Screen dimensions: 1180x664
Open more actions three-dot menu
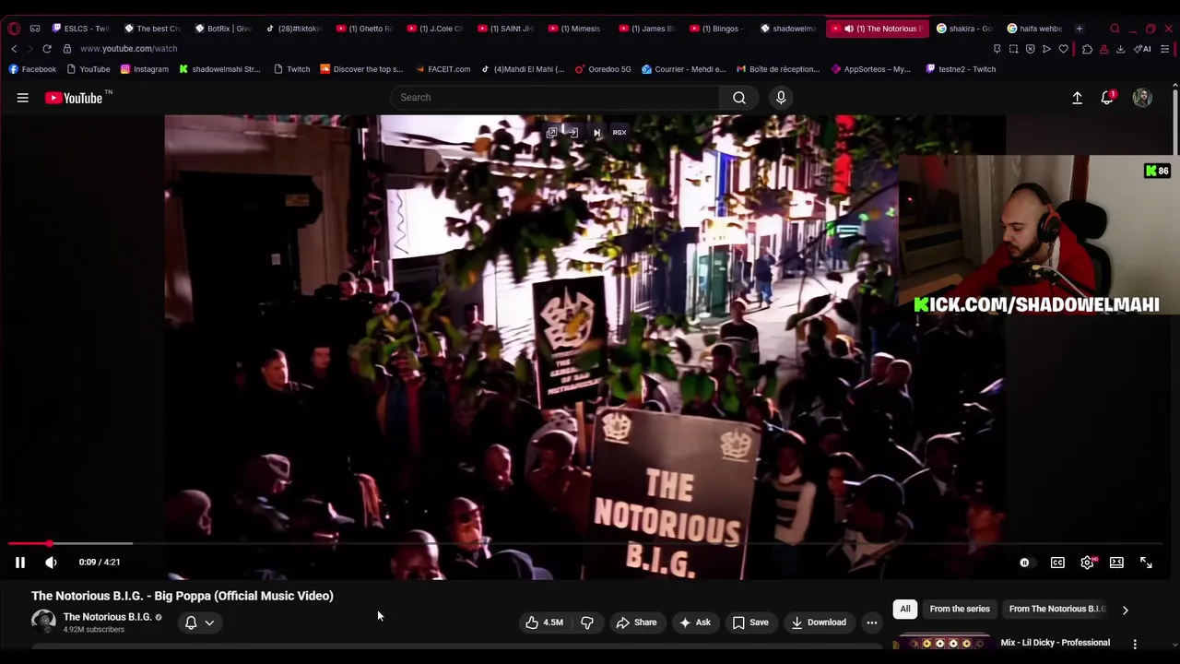coord(871,622)
